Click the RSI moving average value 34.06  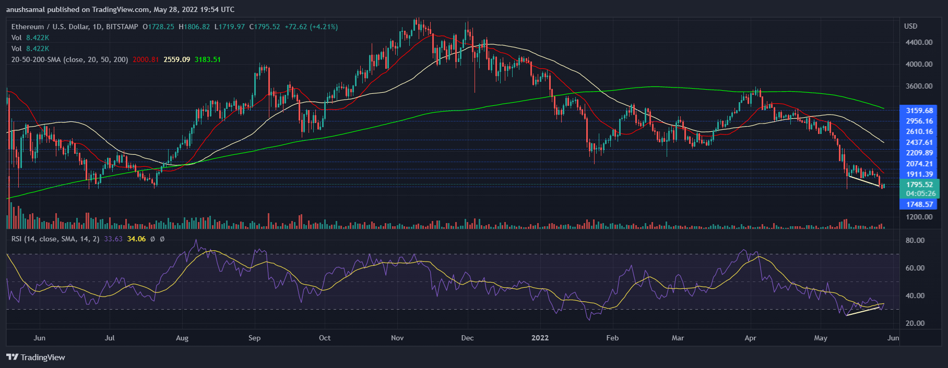(x=136, y=239)
